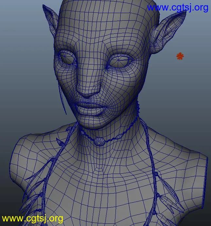Select the red light locator in viewport
The width and height of the screenshot is (211, 226).
180,56
